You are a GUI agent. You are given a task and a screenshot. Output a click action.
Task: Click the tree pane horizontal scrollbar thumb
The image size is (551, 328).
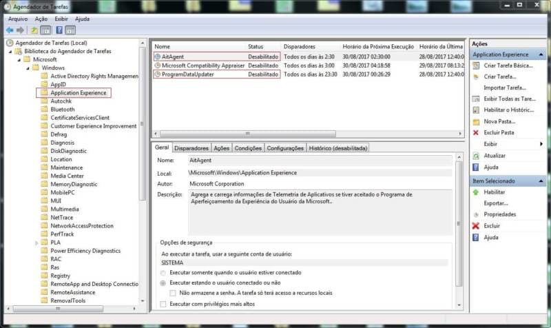[x=58, y=309]
